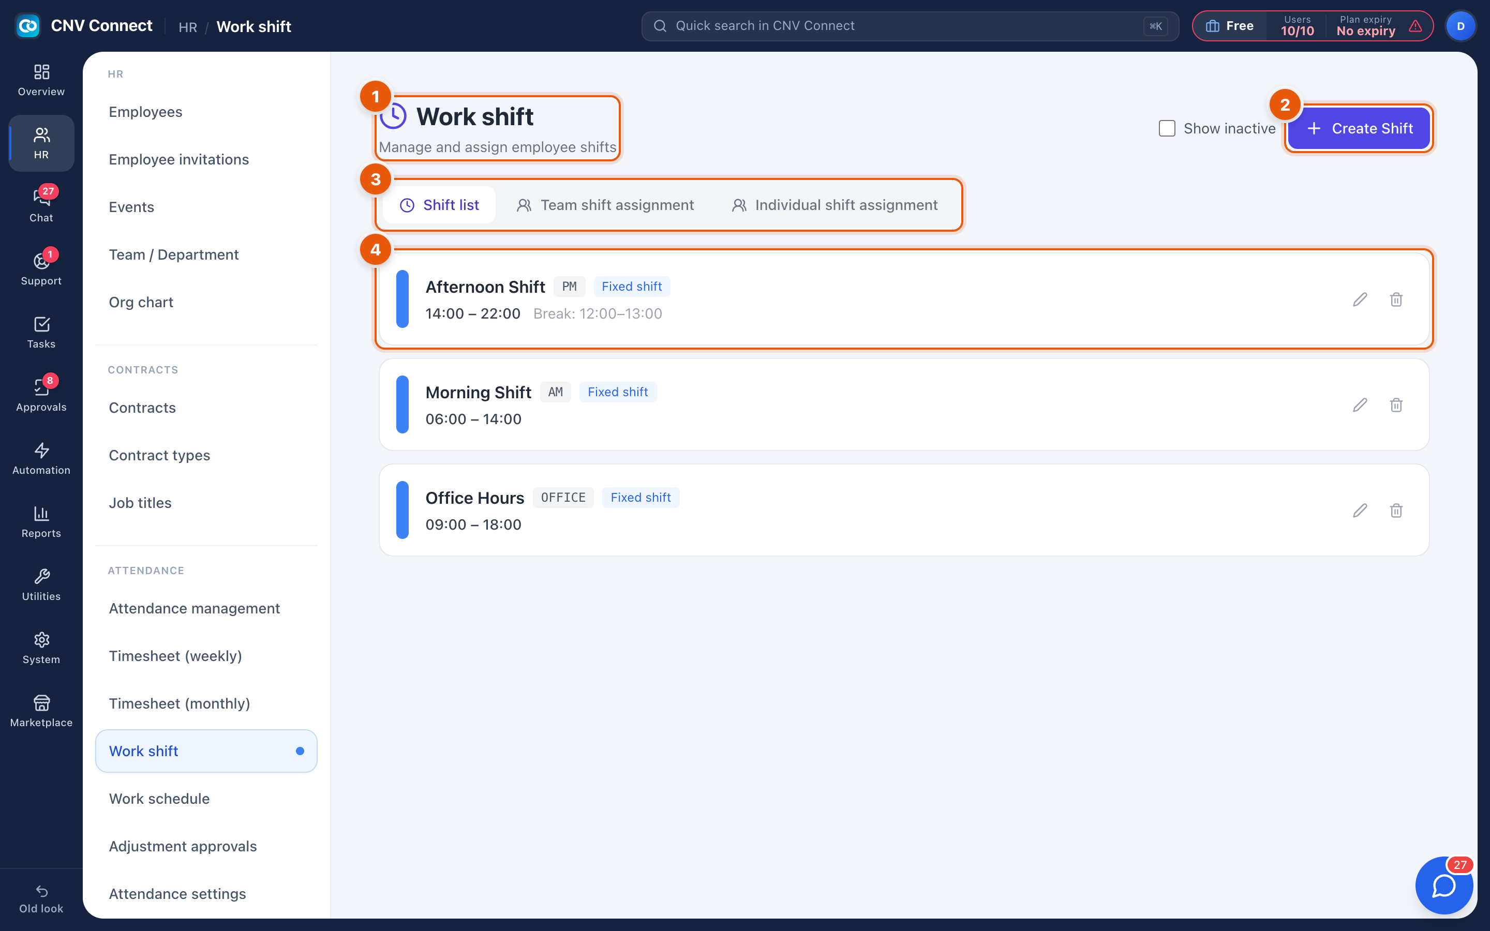Image resolution: width=1490 pixels, height=931 pixels.
Task: Edit the Afternoon Shift
Action: (x=1360, y=300)
